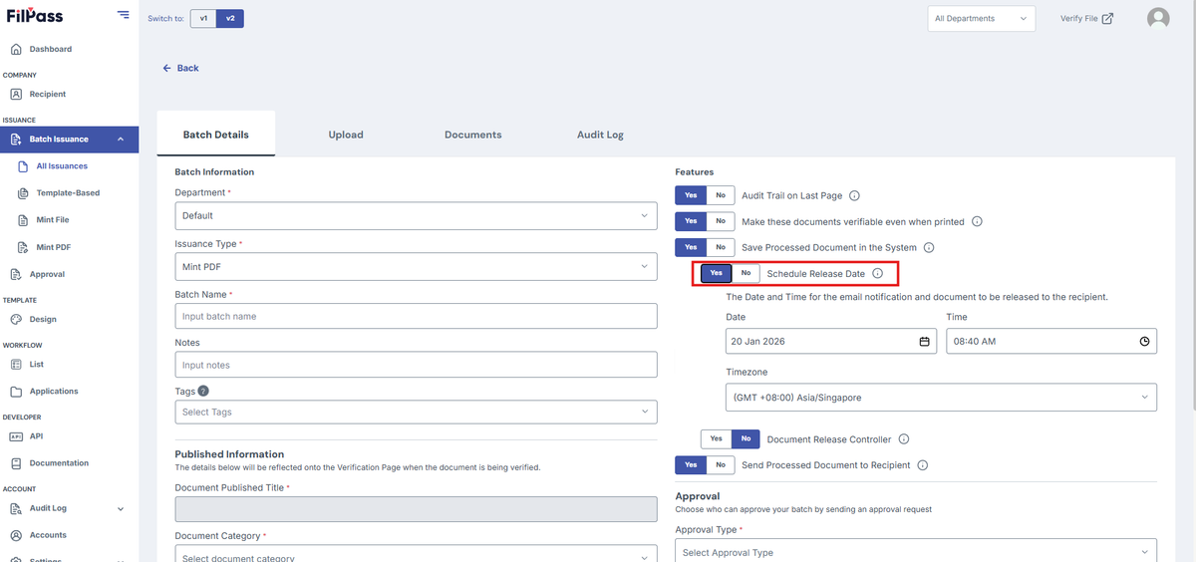Screen dimensions: 1196x562
Task: Click the Documentation sidebar icon
Action: [16, 463]
